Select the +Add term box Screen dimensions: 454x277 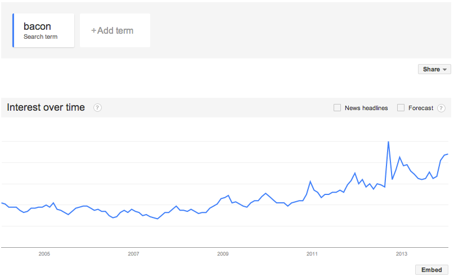pos(115,30)
